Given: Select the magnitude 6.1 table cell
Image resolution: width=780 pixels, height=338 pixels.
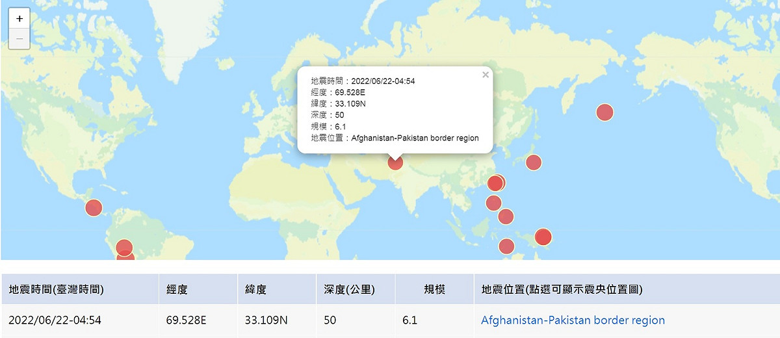Looking at the screenshot, I should coord(434,320).
